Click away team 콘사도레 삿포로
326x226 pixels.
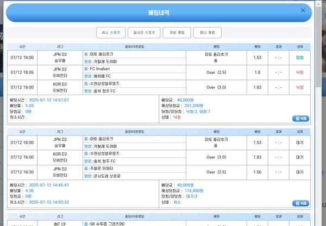click(107, 176)
